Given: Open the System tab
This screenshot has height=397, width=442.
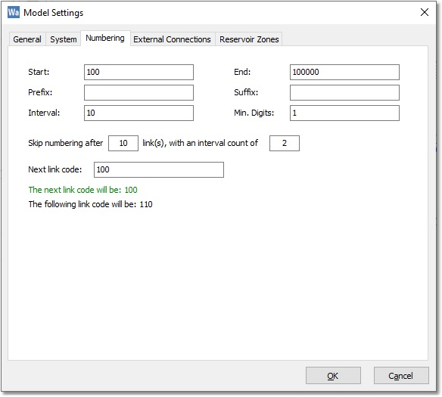Looking at the screenshot, I should pyautogui.click(x=64, y=39).
